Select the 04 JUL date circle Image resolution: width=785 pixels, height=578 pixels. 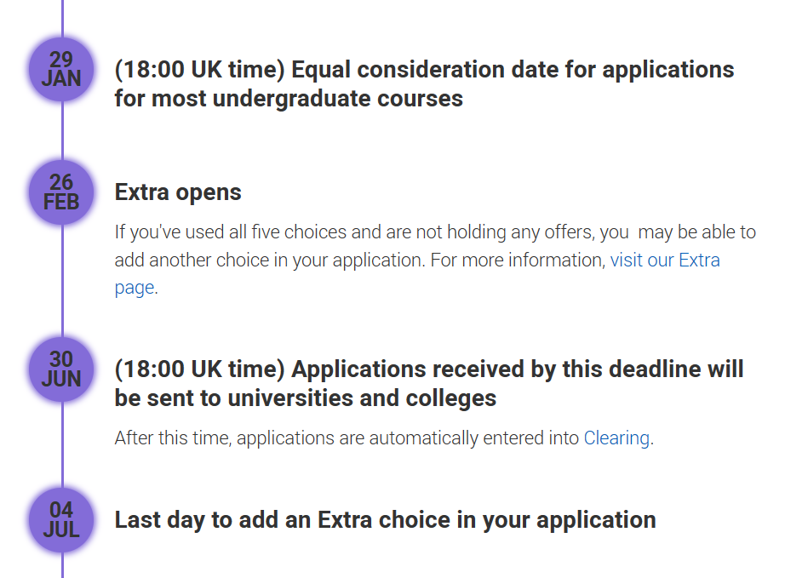[61, 520]
